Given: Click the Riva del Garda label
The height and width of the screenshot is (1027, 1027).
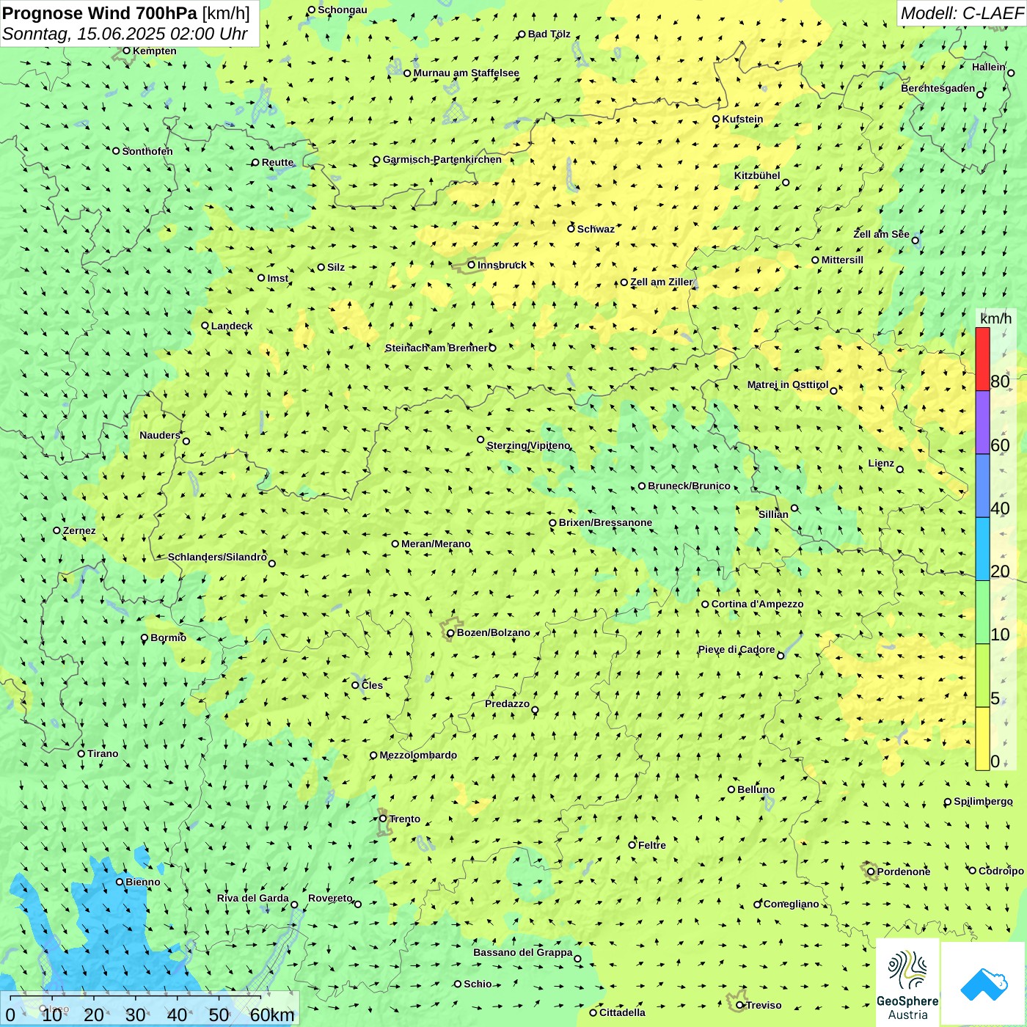Looking at the screenshot, I should pyautogui.click(x=252, y=898).
